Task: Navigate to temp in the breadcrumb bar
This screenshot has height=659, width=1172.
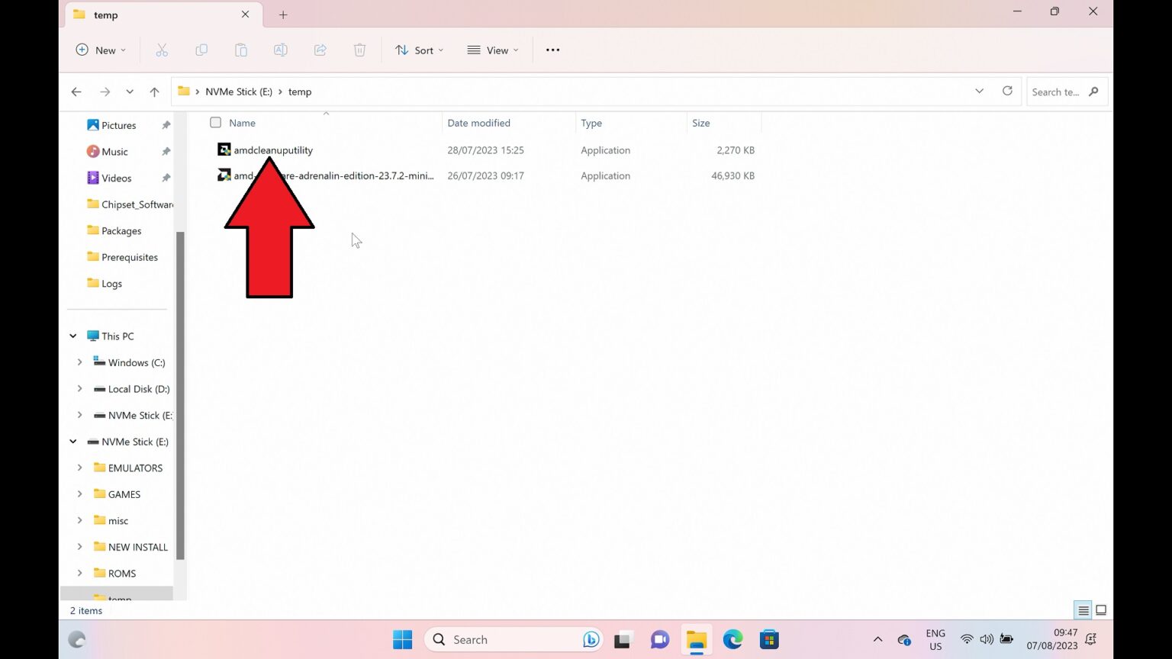Action: click(299, 92)
